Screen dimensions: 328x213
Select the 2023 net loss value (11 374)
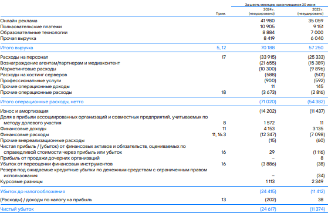pyautogui.click(x=317, y=209)
